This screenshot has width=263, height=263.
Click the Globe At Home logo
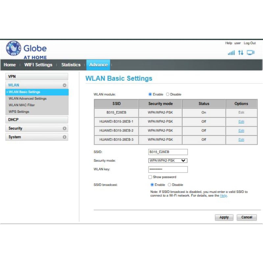pyautogui.click(x=26, y=50)
